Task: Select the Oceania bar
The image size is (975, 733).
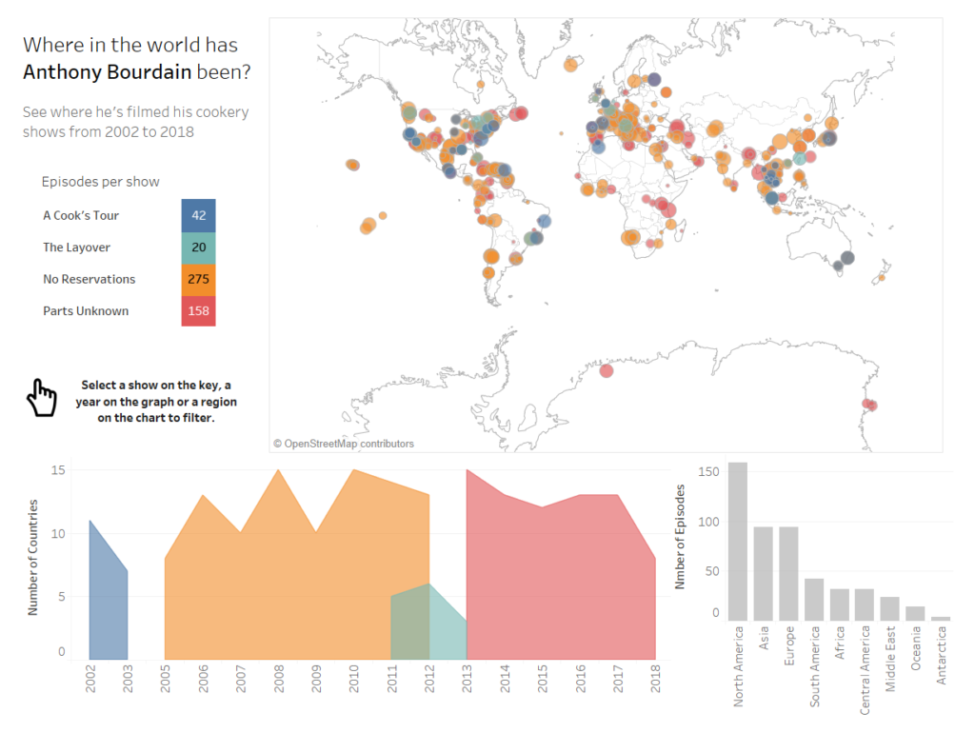Action: pos(915,613)
